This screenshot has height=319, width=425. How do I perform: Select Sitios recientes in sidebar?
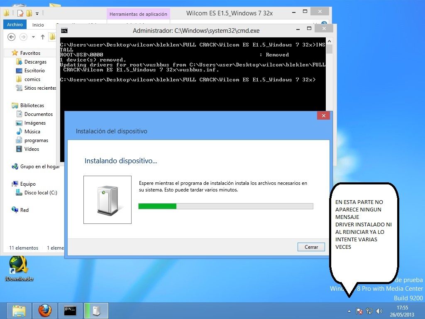tap(40, 88)
